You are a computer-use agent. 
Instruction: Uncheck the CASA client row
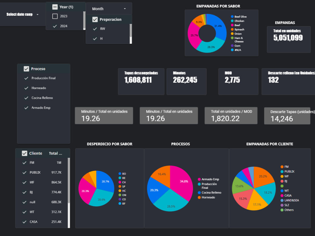24,222
